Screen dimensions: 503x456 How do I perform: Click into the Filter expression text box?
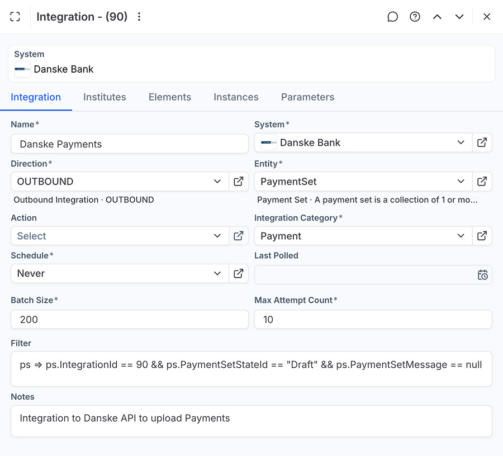pyautogui.click(x=251, y=369)
